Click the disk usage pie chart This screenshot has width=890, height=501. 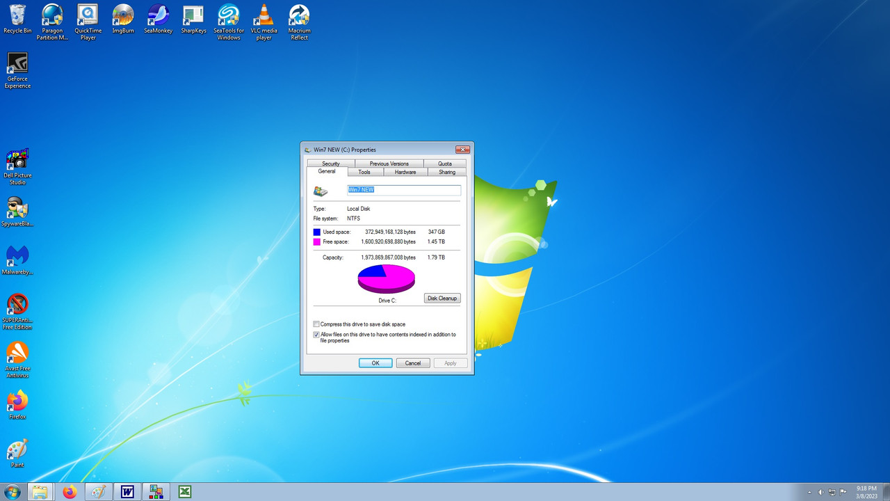pyautogui.click(x=386, y=278)
